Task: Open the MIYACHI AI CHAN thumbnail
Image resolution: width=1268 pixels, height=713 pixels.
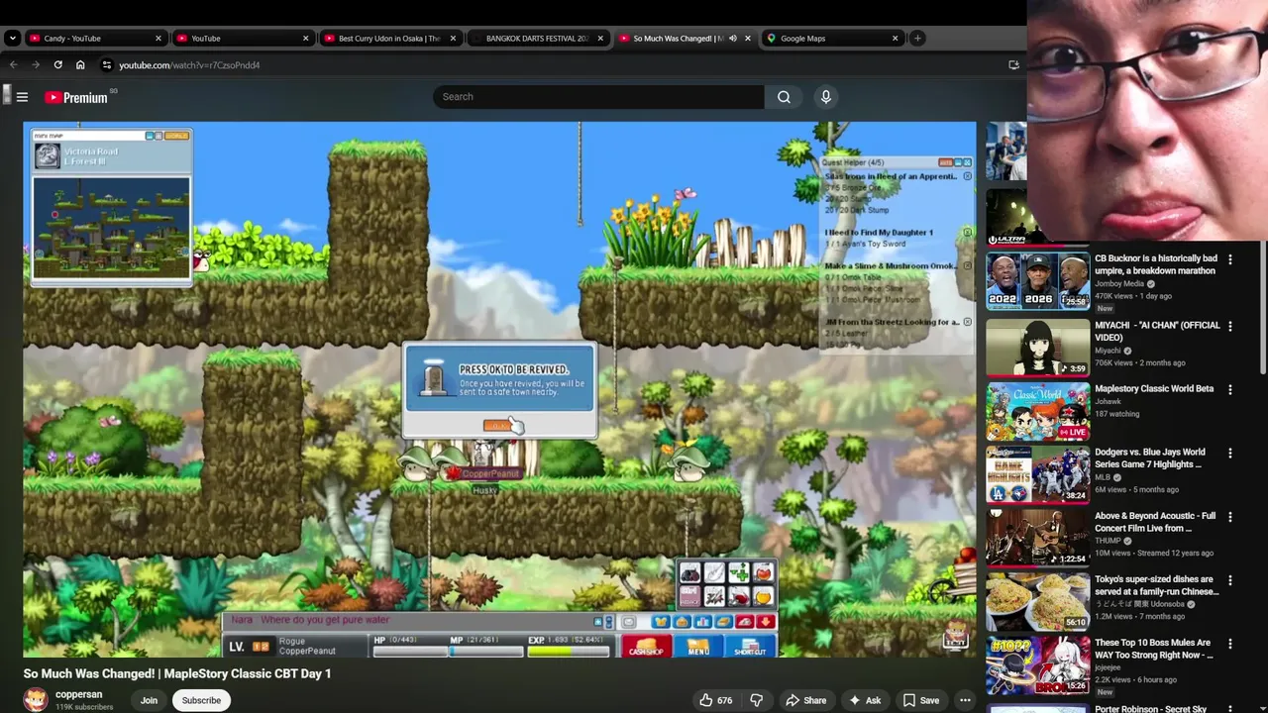Action: (x=1037, y=348)
